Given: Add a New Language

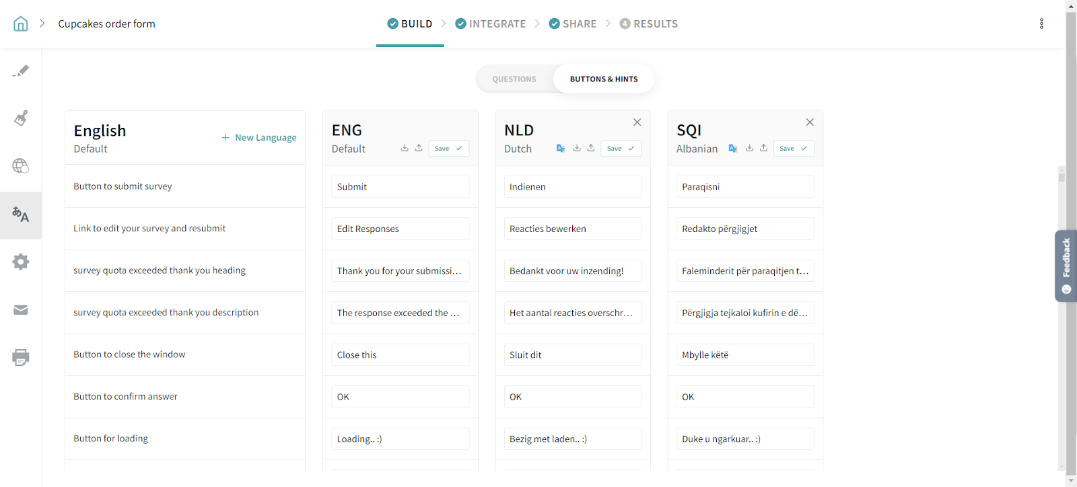Looking at the screenshot, I should tap(259, 138).
